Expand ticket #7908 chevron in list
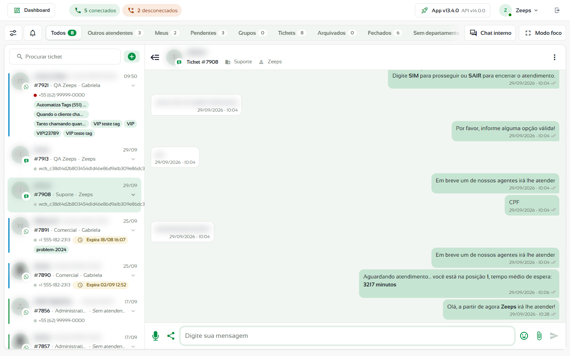Image resolution: width=570 pixels, height=356 pixels. [133, 195]
